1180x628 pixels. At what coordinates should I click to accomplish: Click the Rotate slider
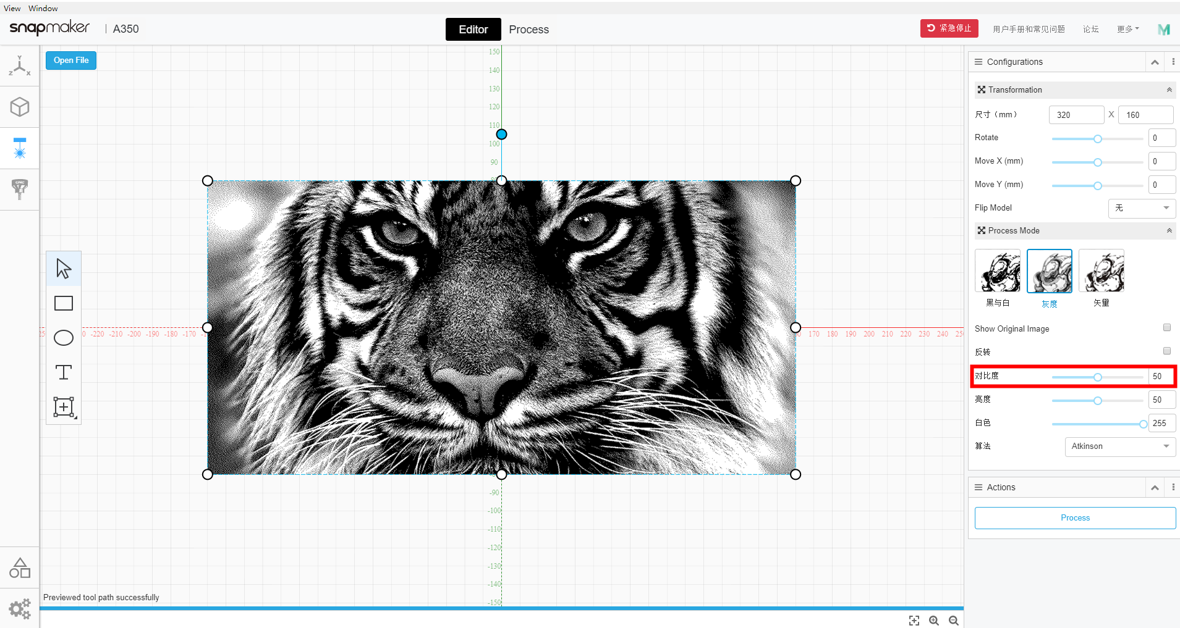click(1097, 139)
